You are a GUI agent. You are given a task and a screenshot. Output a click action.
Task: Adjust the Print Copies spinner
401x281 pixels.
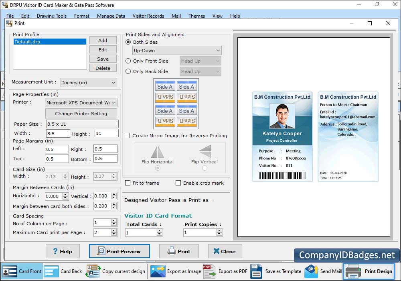tap(219, 232)
